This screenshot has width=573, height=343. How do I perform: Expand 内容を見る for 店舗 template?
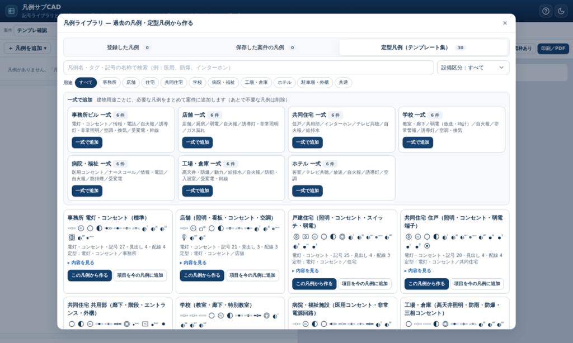tap(193, 263)
